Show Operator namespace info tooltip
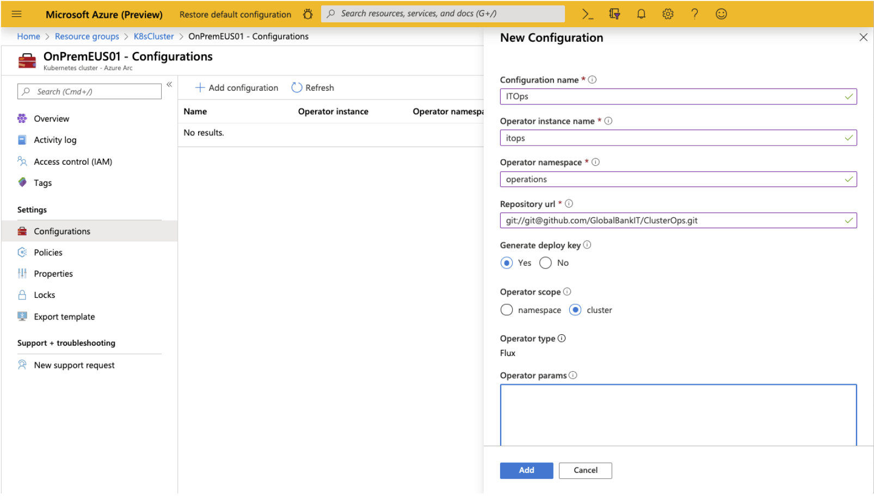The width and height of the screenshot is (874, 500). 596,161
